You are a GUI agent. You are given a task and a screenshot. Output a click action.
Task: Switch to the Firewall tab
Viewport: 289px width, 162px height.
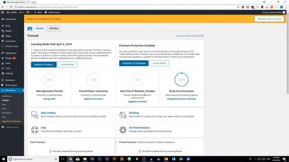pyautogui.click(x=39, y=28)
